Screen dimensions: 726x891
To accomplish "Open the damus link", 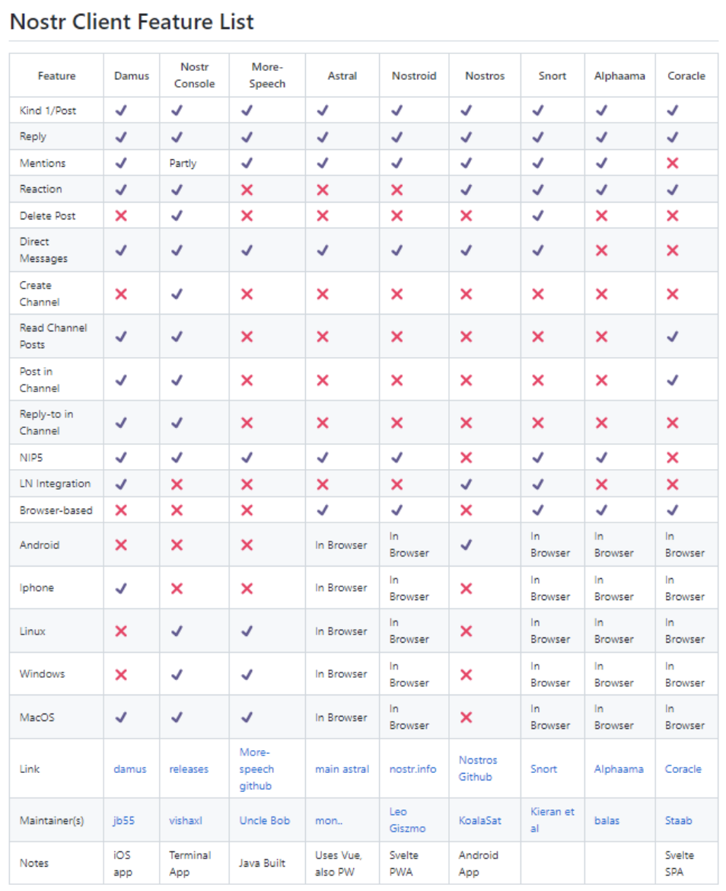I will tap(130, 769).
